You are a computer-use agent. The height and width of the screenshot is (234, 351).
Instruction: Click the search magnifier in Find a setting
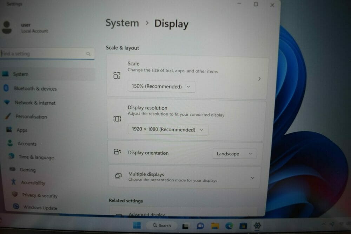pyautogui.click(x=88, y=54)
